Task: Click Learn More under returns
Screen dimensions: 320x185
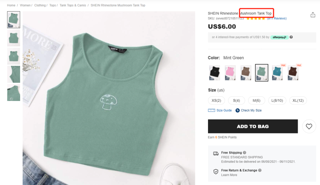Action: point(229,175)
